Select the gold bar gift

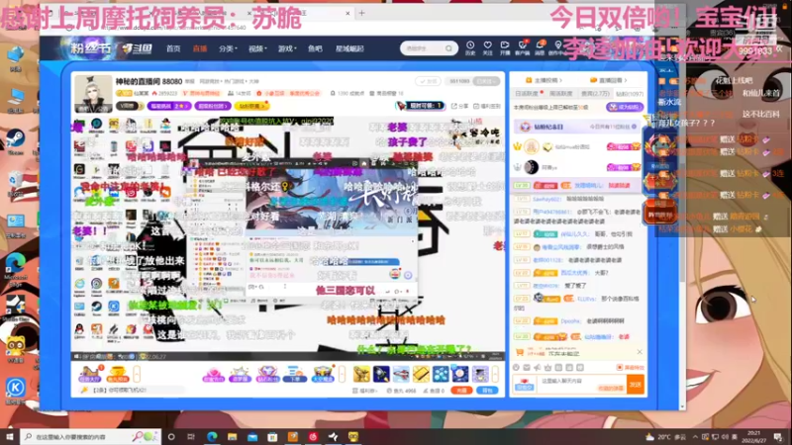tap(421, 374)
